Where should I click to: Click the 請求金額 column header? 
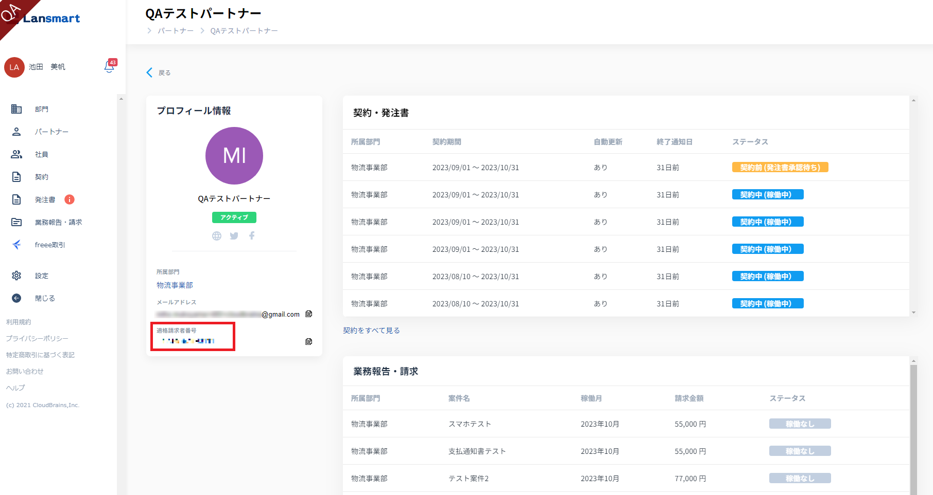pos(689,398)
